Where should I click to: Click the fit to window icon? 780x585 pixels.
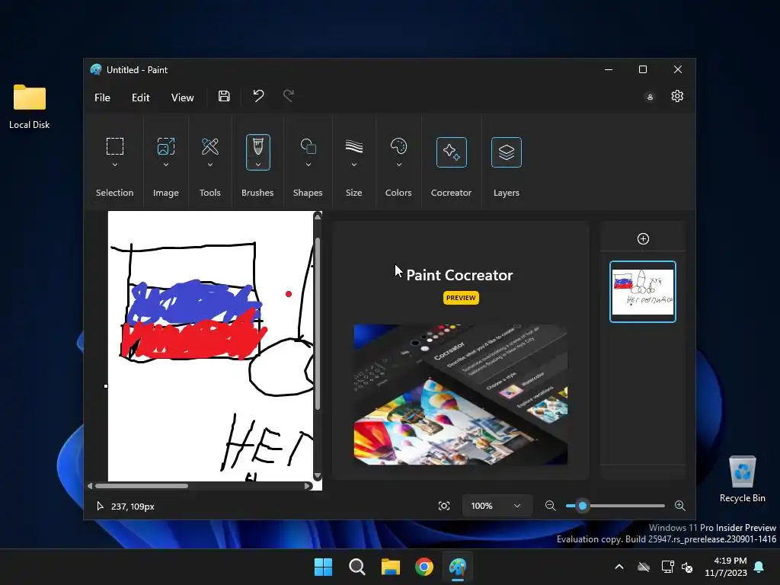[444, 506]
